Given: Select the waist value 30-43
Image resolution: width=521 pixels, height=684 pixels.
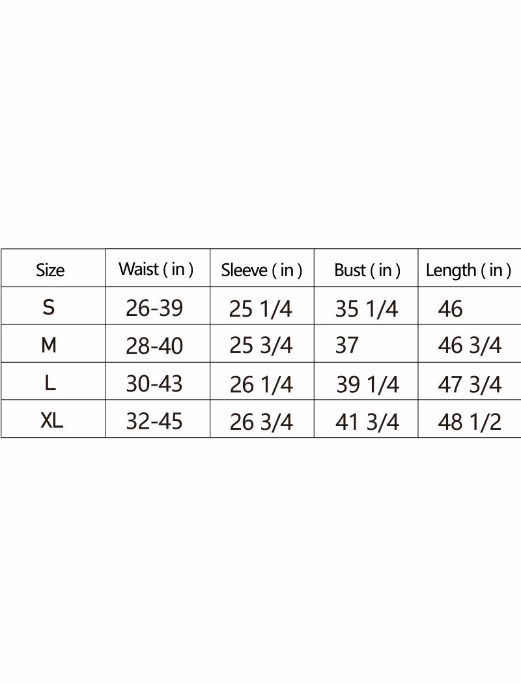Looking at the screenshot, I should click(154, 384).
